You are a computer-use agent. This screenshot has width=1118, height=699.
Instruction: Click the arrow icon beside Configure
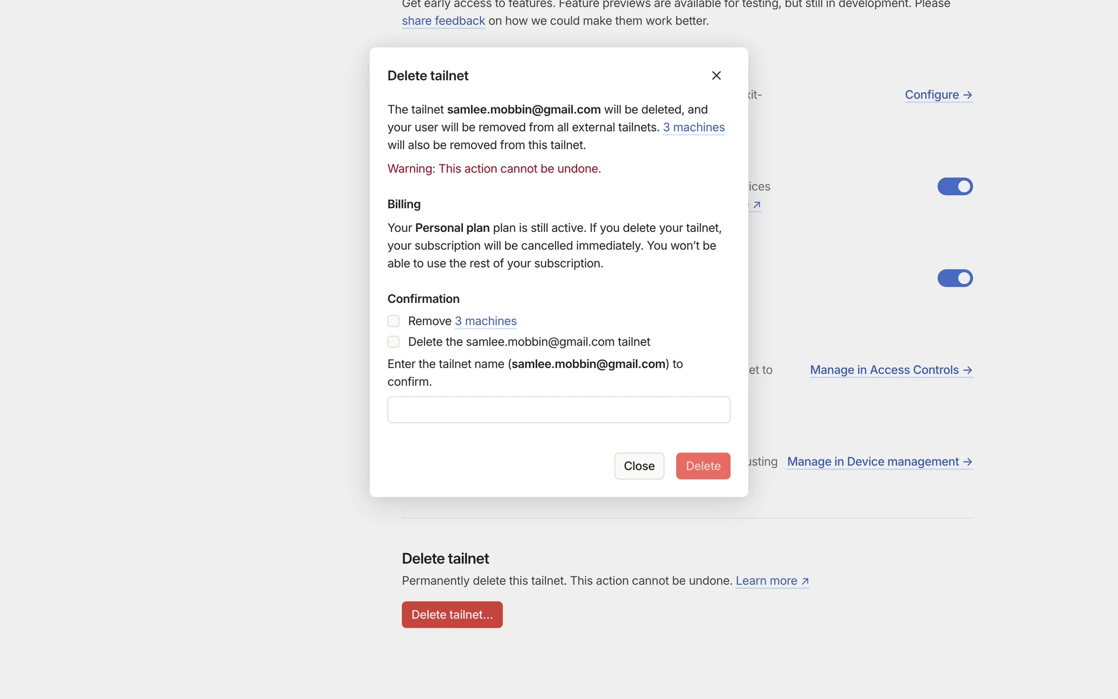[967, 94]
